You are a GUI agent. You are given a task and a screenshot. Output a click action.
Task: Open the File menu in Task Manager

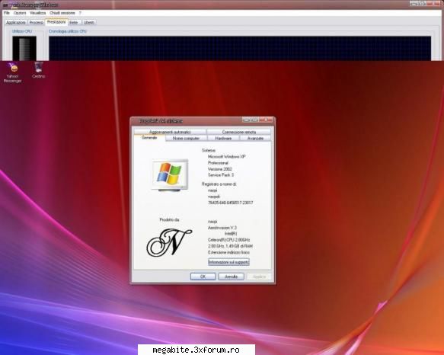click(x=7, y=13)
